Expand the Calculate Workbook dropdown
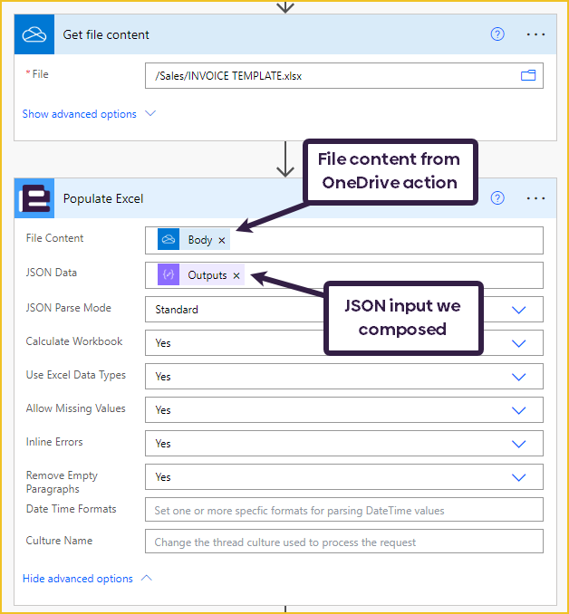Image resolution: width=569 pixels, height=614 pixels. pyautogui.click(x=519, y=343)
